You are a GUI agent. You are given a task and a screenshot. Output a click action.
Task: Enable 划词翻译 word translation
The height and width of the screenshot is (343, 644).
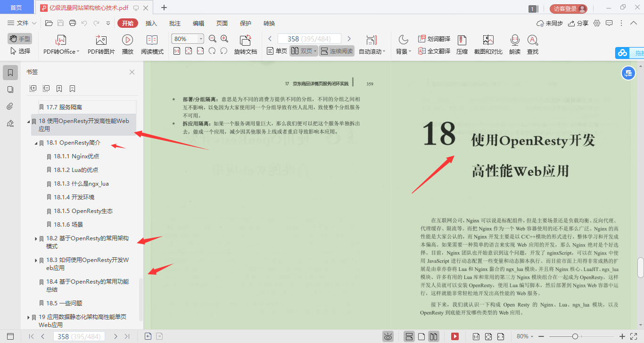click(x=434, y=38)
